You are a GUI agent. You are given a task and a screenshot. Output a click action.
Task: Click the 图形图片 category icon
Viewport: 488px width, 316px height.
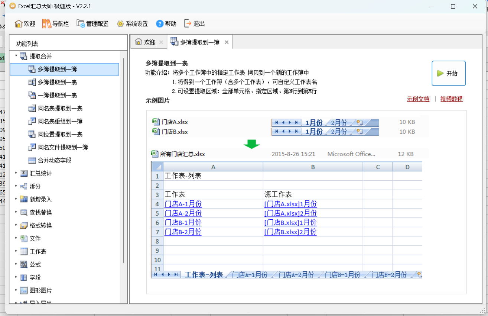(24, 290)
